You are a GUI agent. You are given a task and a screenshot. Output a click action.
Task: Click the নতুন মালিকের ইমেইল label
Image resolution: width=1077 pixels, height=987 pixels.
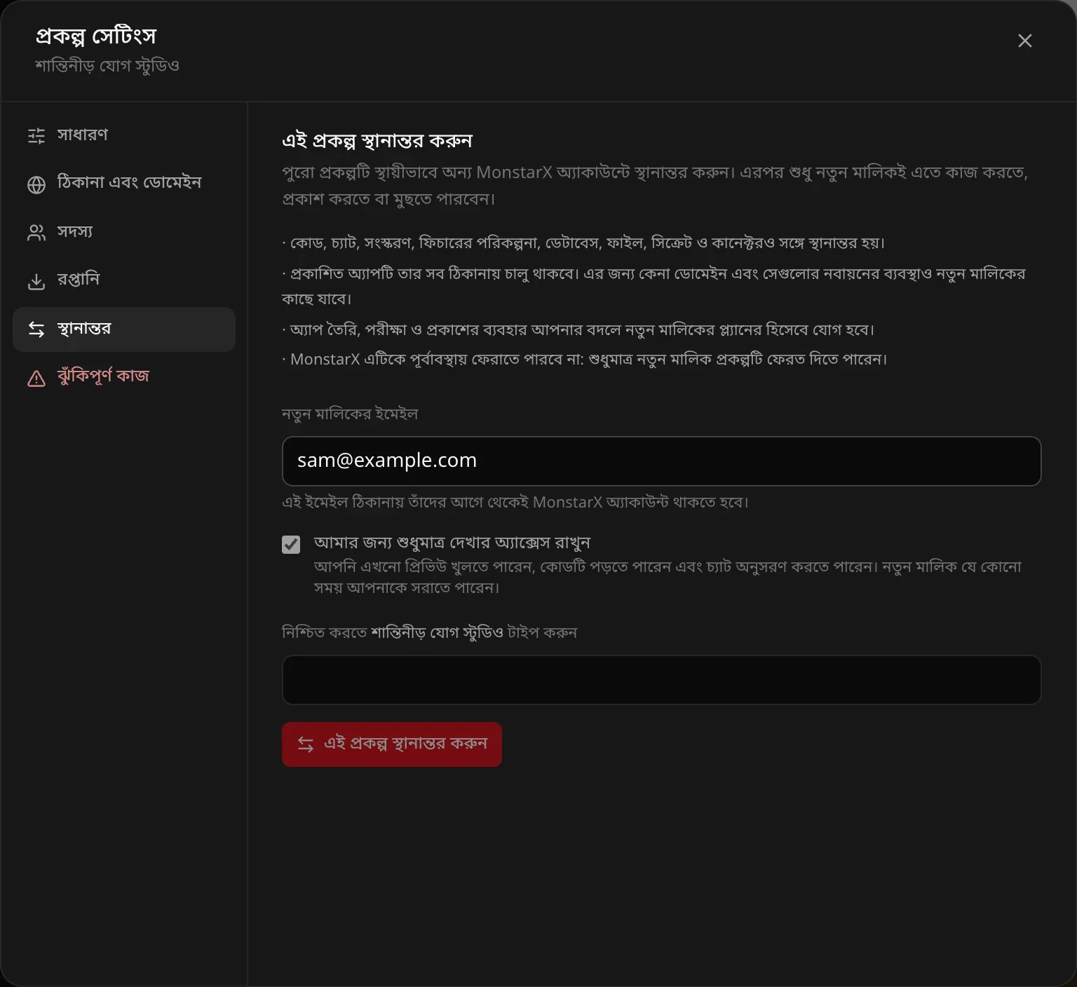[350, 414]
